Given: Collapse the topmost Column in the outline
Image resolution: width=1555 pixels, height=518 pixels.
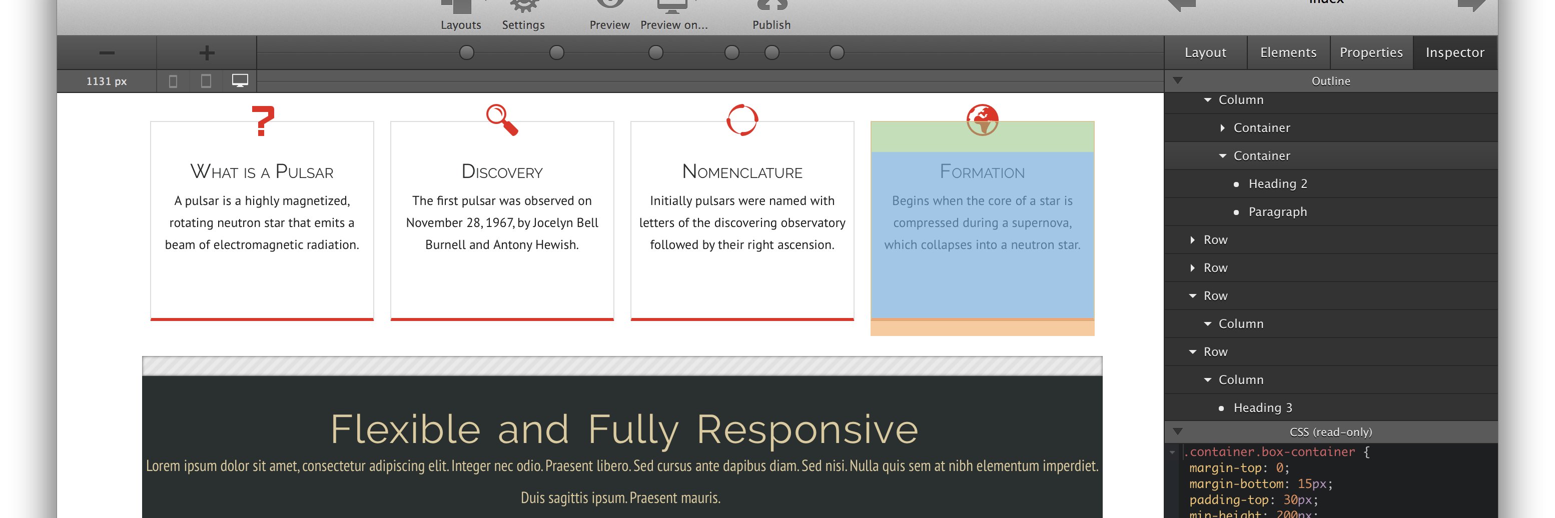Looking at the screenshot, I should tap(1207, 100).
